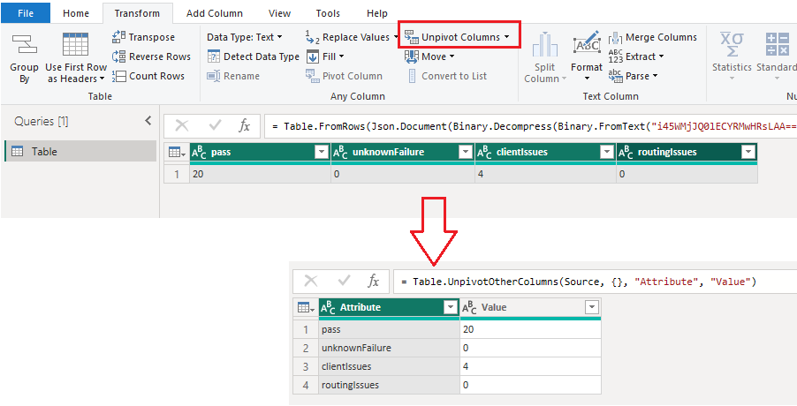
Task: Open the File menu tab
Action: [x=26, y=13]
